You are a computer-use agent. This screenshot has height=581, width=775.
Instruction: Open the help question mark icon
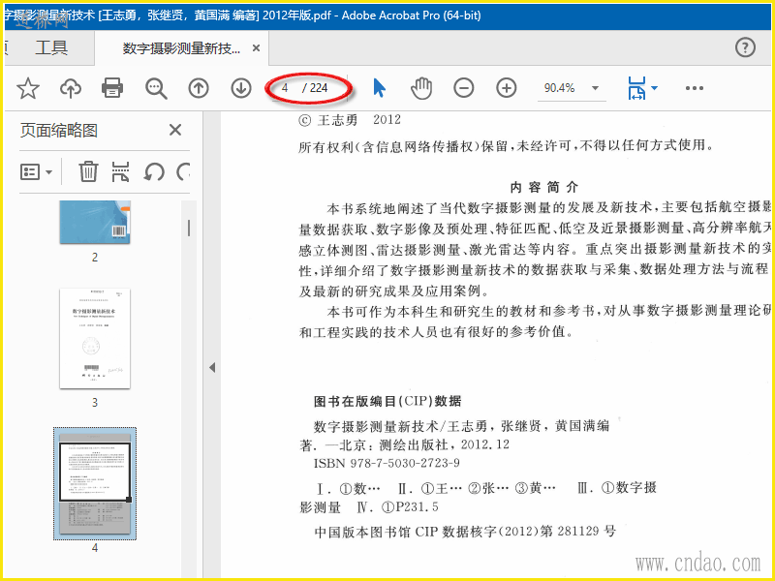745,47
